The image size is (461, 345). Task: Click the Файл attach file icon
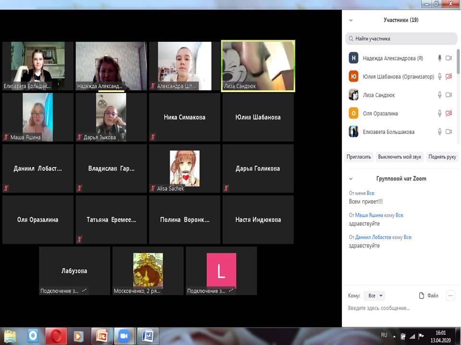coord(422,296)
